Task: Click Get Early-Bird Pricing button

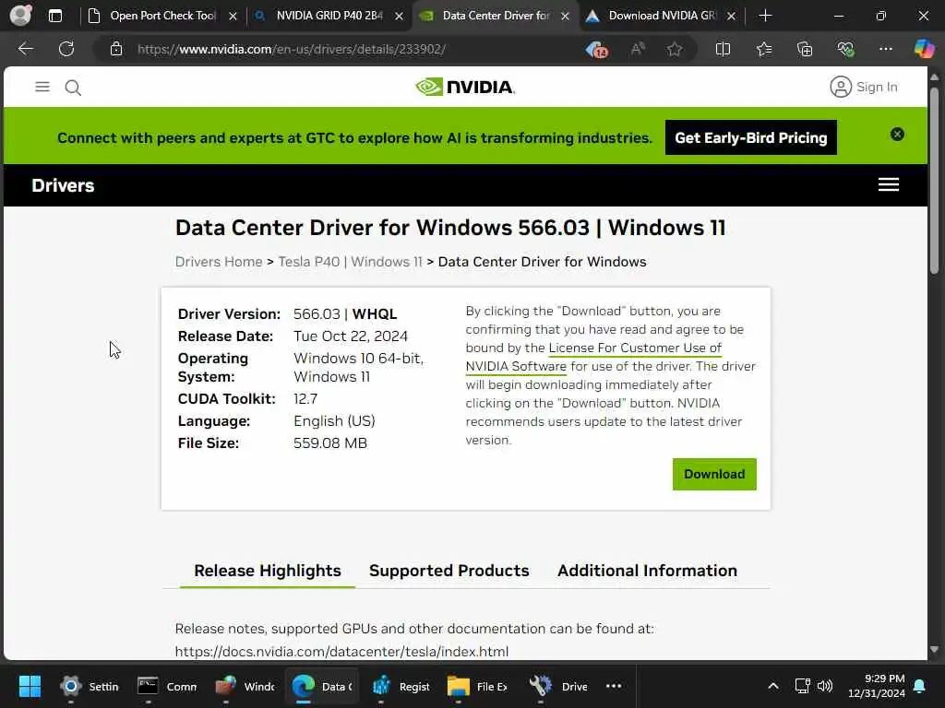Action: pyautogui.click(x=751, y=138)
